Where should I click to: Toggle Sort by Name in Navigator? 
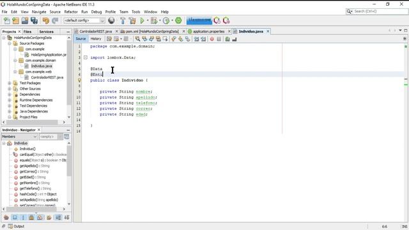[x=58, y=217]
